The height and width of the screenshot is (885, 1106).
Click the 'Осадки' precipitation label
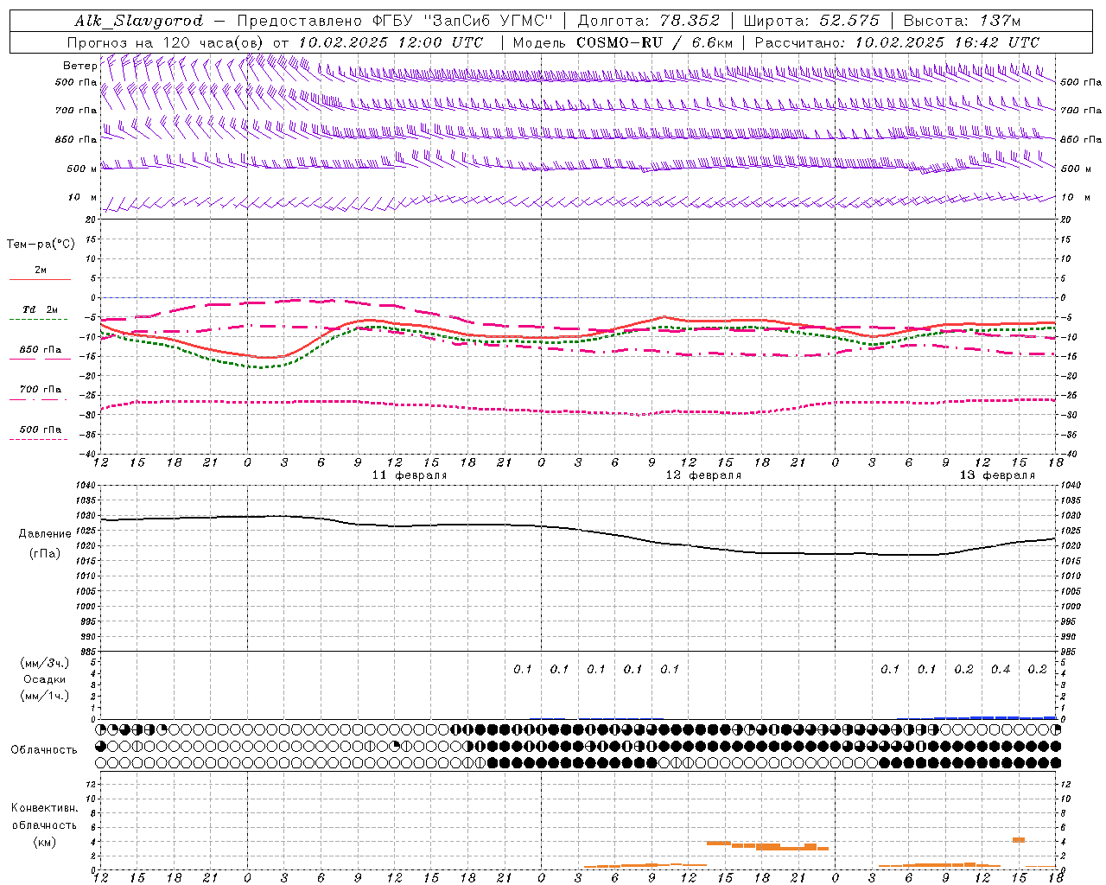tap(45, 679)
